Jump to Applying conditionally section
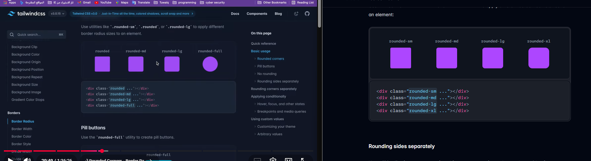The width and height of the screenshot is (591, 161). pos(268,97)
